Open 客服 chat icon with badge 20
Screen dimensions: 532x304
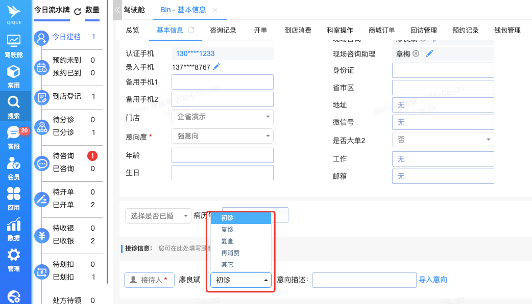(x=14, y=133)
